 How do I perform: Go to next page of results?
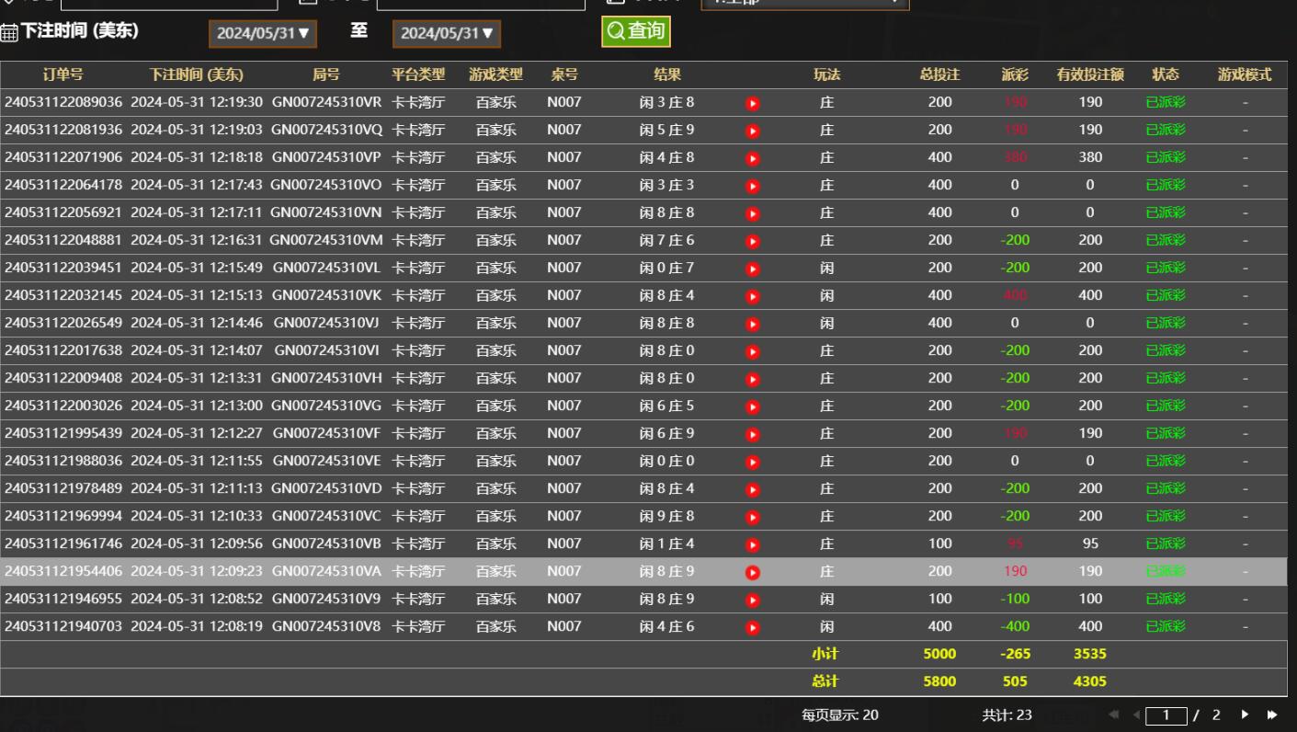point(1245,715)
